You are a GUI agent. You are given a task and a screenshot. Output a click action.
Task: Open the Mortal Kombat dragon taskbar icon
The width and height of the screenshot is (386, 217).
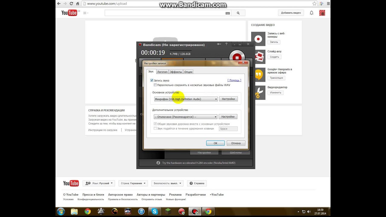115,212
